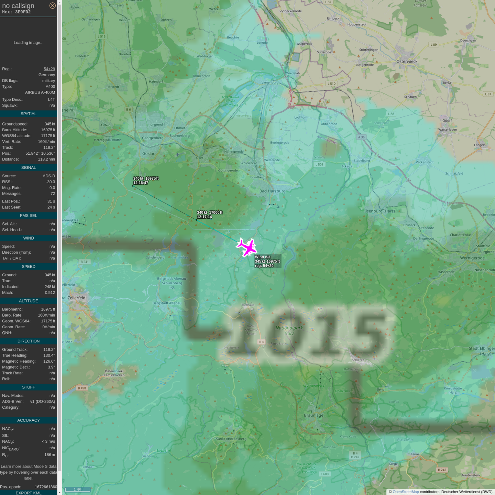Click the 1 NM map scale bar
Screen dimensions: 495x495
click(78, 489)
